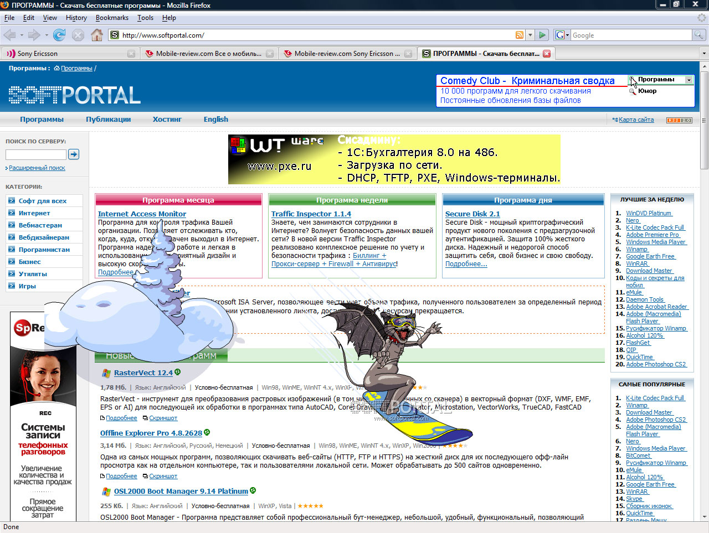Close the active ПРОГРАММЫ tab
709x533 pixels.
coord(547,54)
